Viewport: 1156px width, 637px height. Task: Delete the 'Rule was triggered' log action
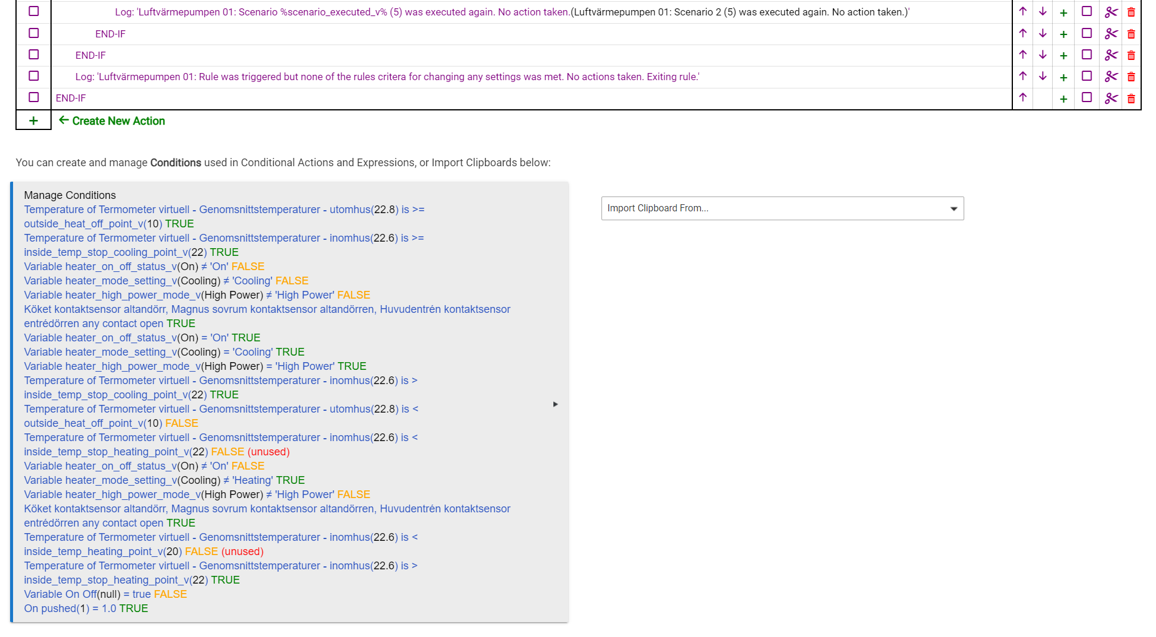[1131, 77]
